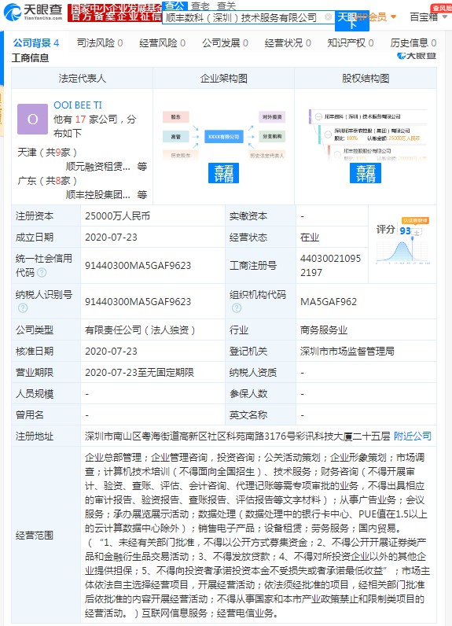Viewport: 452px width, 626px height.
Task: Open OOI BEE TI profile link
Action: coord(78,105)
